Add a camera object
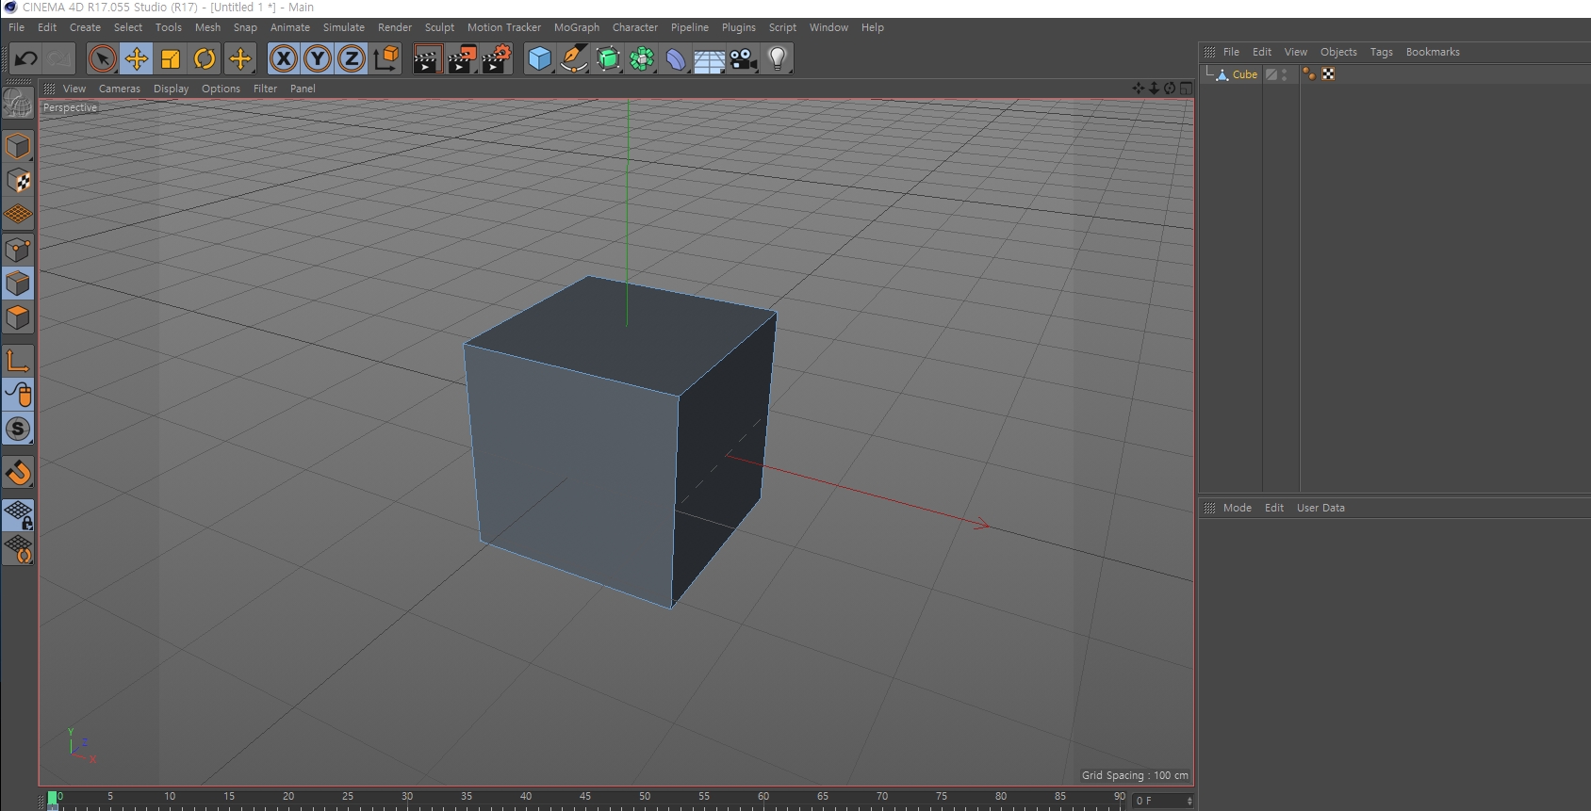Image resolution: width=1591 pixels, height=811 pixels. [x=743, y=58]
